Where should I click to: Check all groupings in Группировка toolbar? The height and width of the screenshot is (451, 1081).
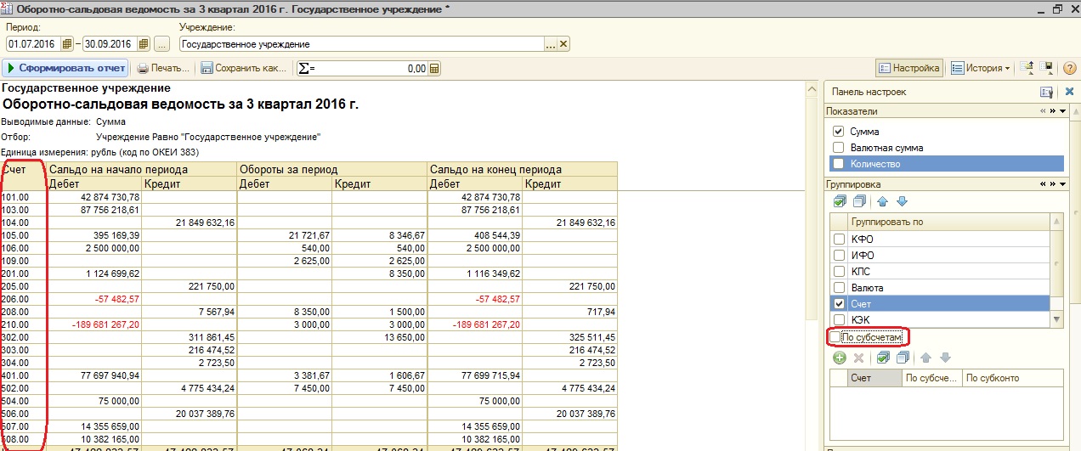(840, 201)
